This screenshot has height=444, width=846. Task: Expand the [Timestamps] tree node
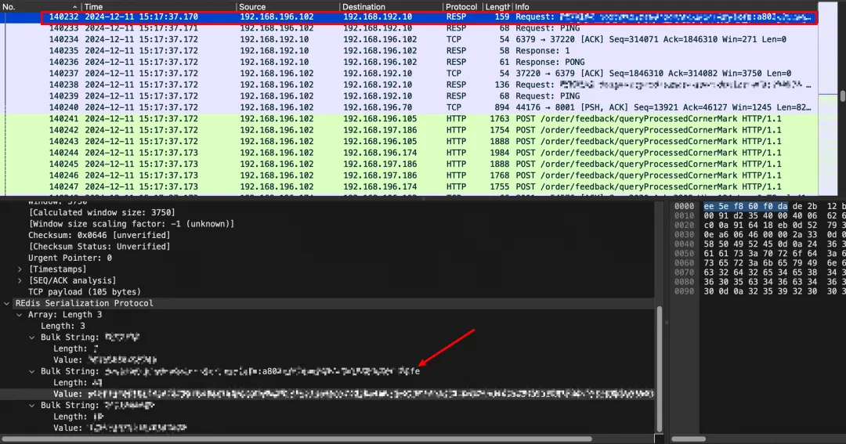pyautogui.click(x=20, y=269)
